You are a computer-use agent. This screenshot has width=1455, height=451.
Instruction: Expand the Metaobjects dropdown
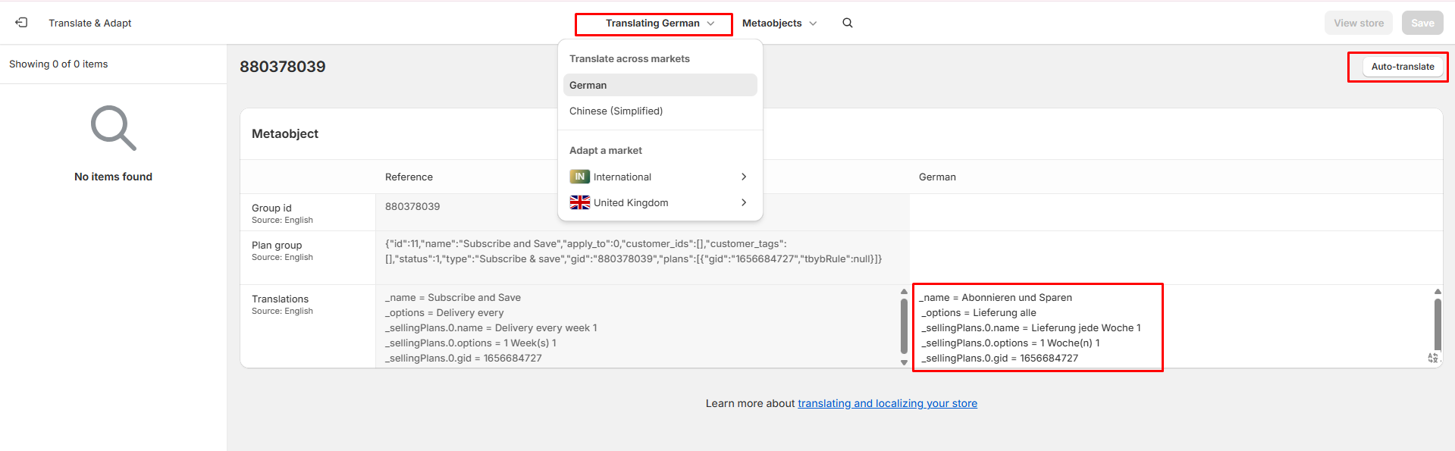tap(779, 23)
